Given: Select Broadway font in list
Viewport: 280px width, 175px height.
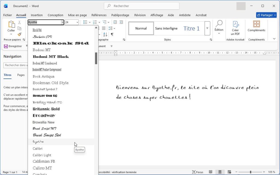Looking at the screenshot, I should click(x=61, y=116).
